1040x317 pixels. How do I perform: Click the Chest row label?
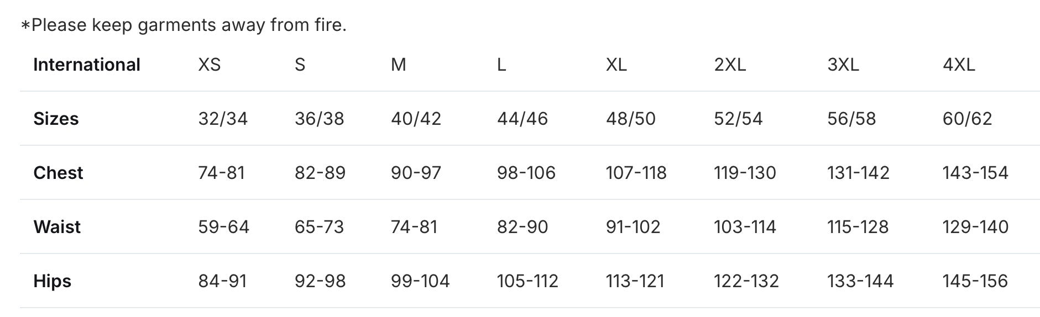58,173
